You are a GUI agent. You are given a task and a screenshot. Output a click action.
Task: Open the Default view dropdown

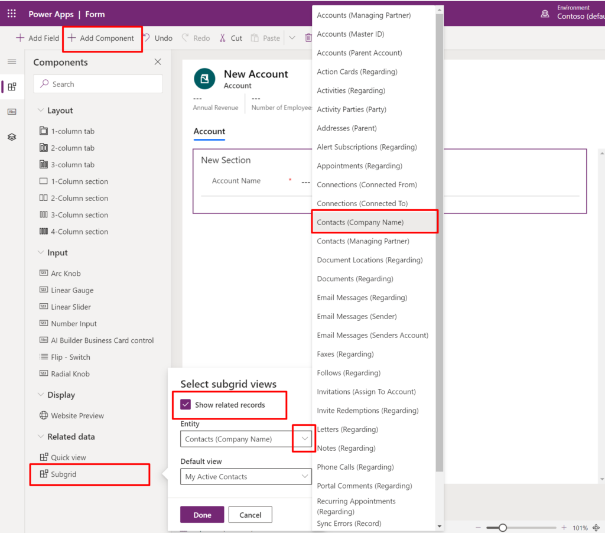[x=246, y=476]
